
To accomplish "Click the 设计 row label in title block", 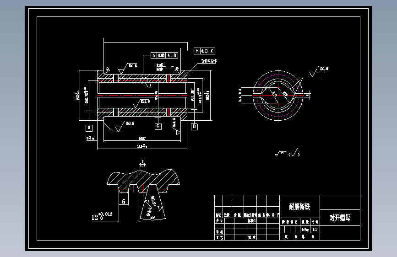I will coord(219,220).
